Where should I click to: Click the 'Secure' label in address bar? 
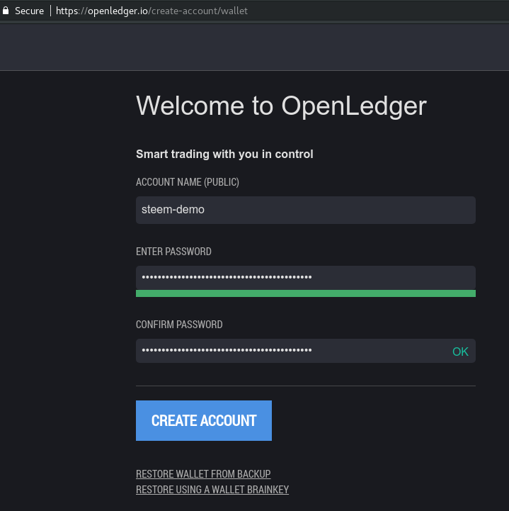(29, 11)
